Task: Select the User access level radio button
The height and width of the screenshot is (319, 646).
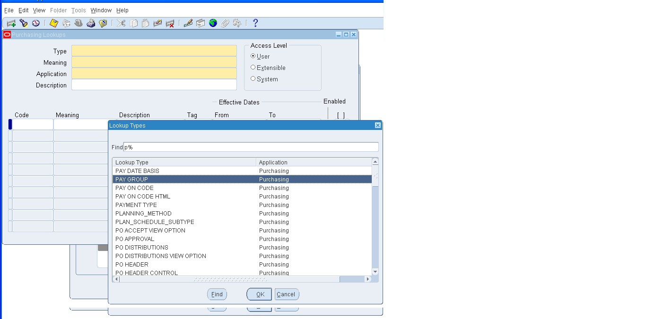Action: (253, 56)
